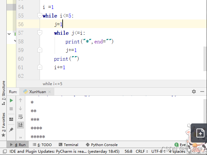Screen dimensions: 207x155
Task: Click fold end marker at line 61
Action: [40, 67]
